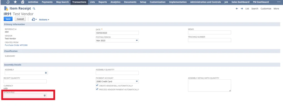Open the Actions dropdown menu

(44, 20)
